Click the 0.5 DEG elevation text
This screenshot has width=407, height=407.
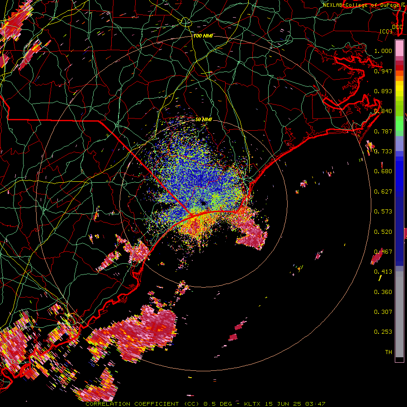pyautogui.click(x=218, y=404)
